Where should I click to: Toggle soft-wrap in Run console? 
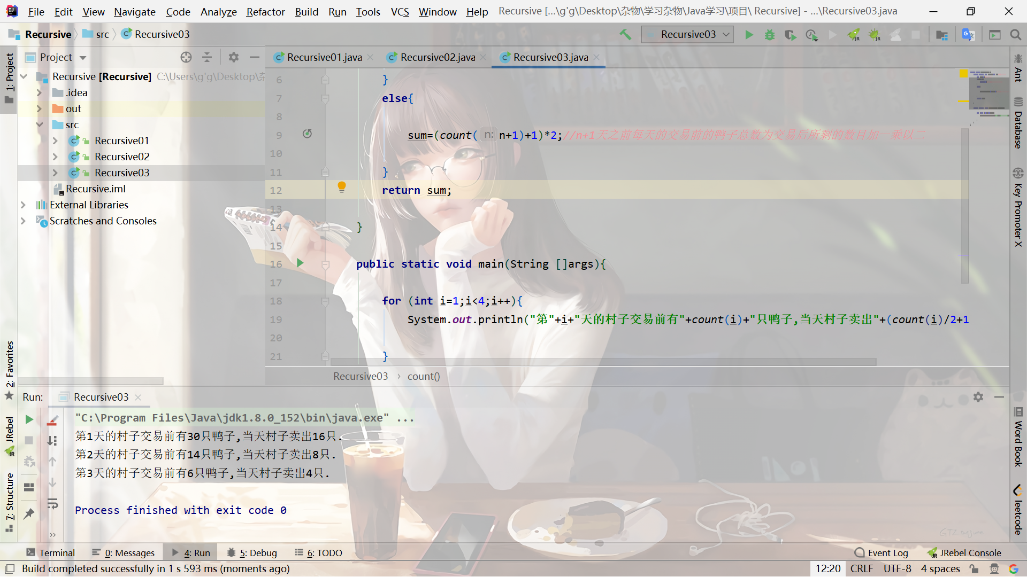[x=52, y=503]
